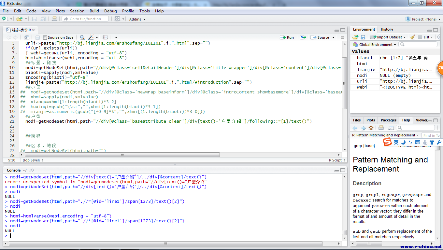Close the 链家-房价.R editor tab
This screenshot has width=443, height=250.
point(33,30)
